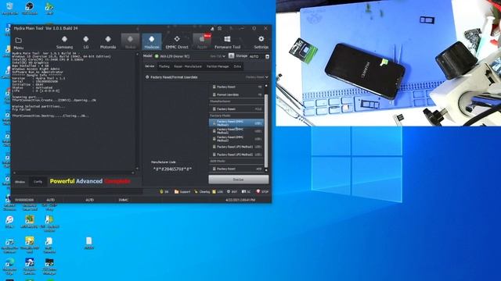Viewport: 501px width, 281px height.
Task: Switch to the Partition Manager tab
Action: point(218,66)
